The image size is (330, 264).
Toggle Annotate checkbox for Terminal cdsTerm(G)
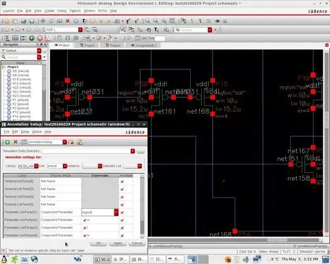(x=122, y=197)
